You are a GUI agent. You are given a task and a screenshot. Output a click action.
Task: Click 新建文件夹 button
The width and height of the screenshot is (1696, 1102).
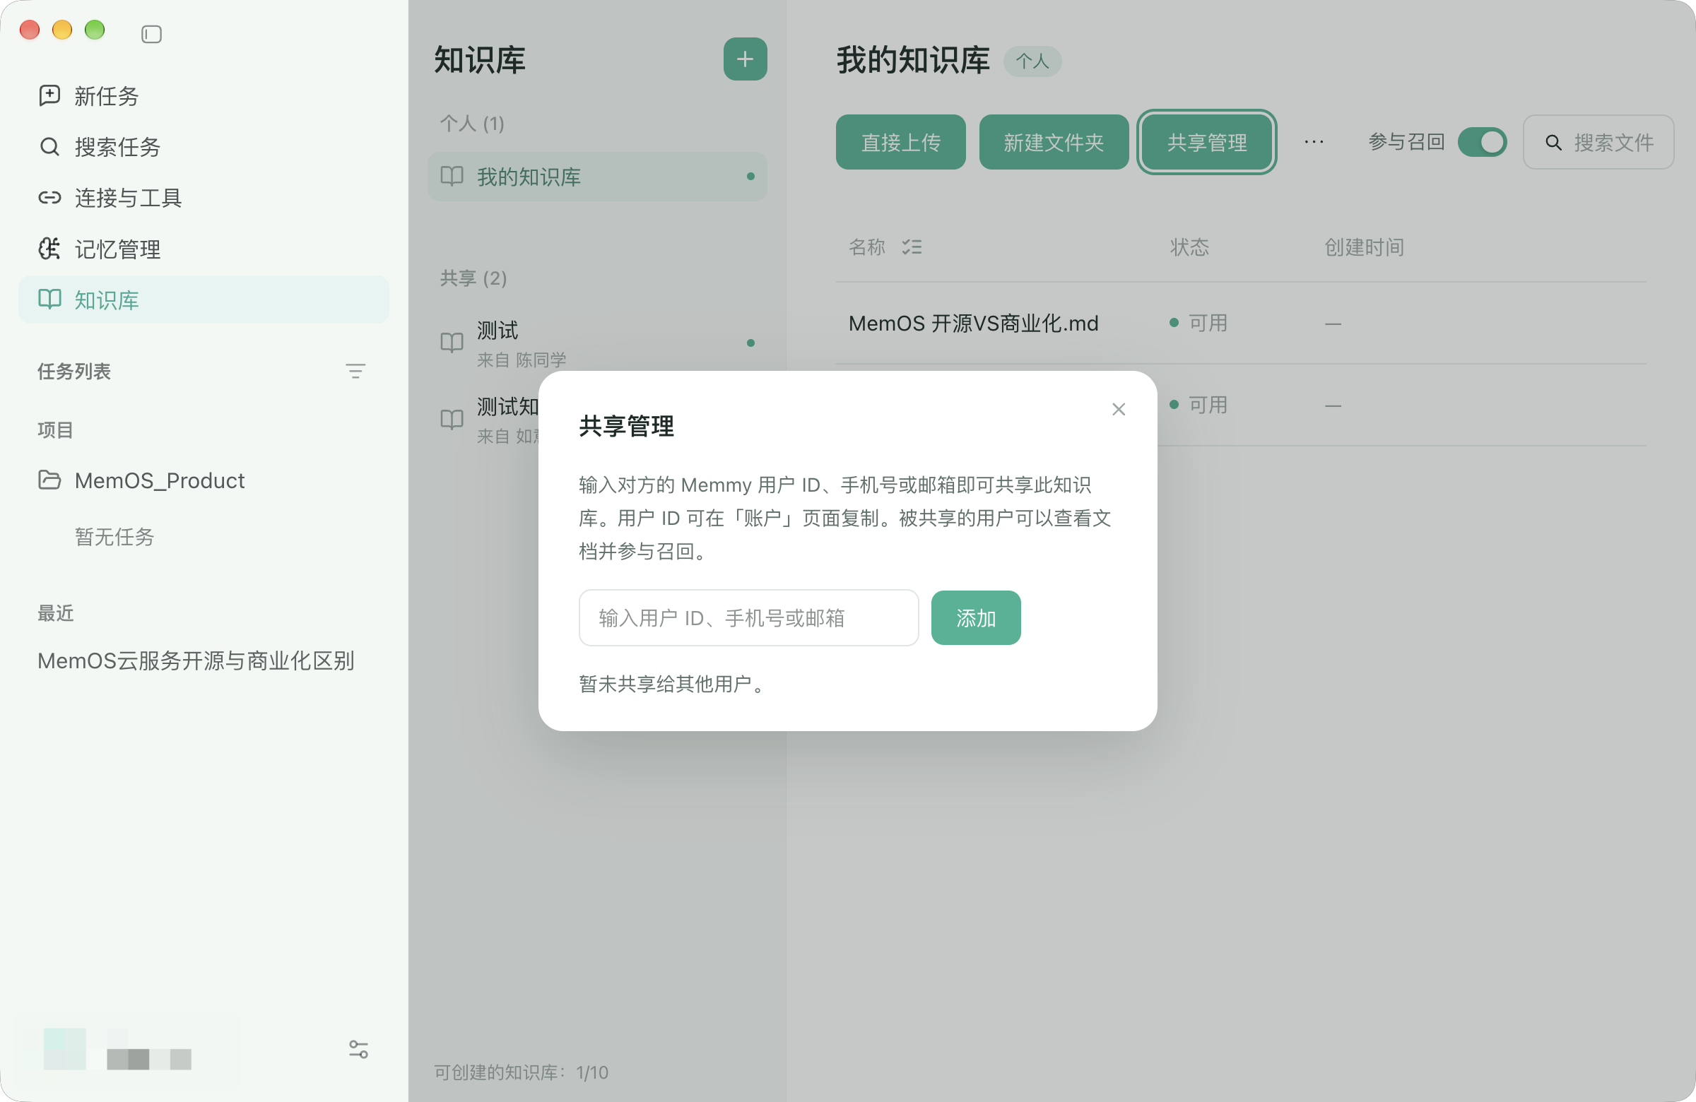(1053, 143)
